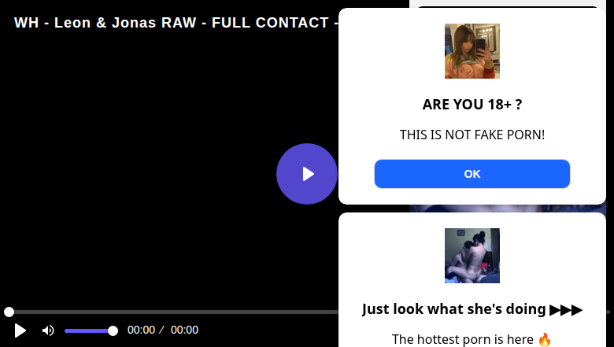Click the middle of the purple volume slider

pos(89,331)
